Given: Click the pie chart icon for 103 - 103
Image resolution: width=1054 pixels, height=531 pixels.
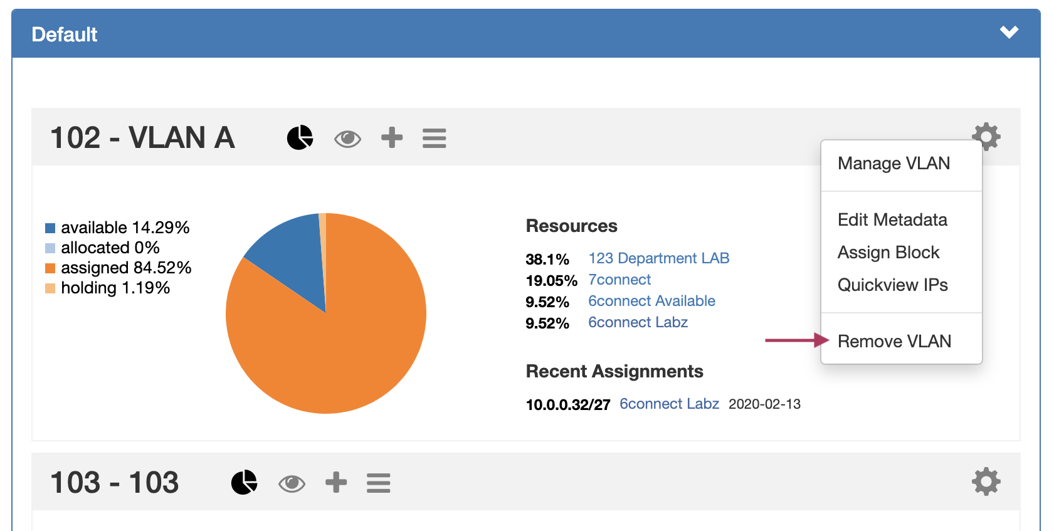Looking at the screenshot, I should click(x=244, y=482).
